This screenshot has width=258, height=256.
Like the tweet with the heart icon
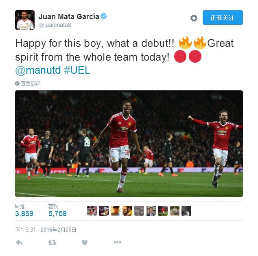85,242
